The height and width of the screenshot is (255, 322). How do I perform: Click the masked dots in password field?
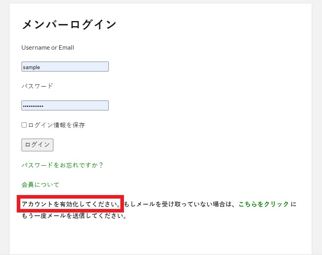tap(33, 106)
